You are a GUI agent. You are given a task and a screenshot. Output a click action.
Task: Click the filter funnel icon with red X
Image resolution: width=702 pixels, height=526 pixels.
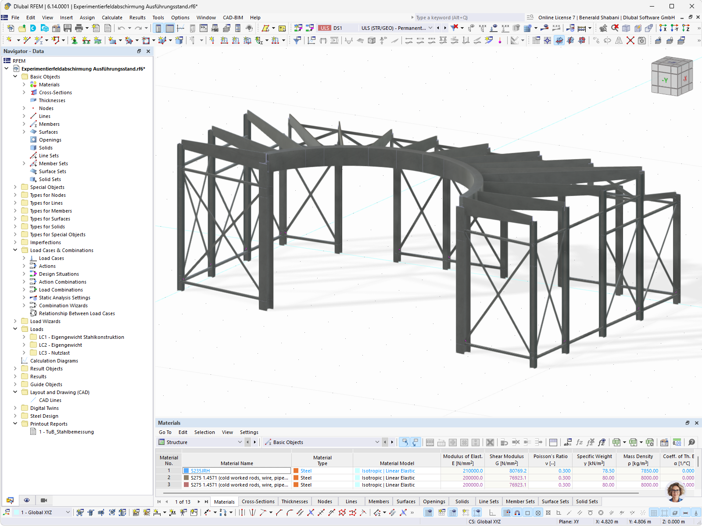(x=455, y=28)
